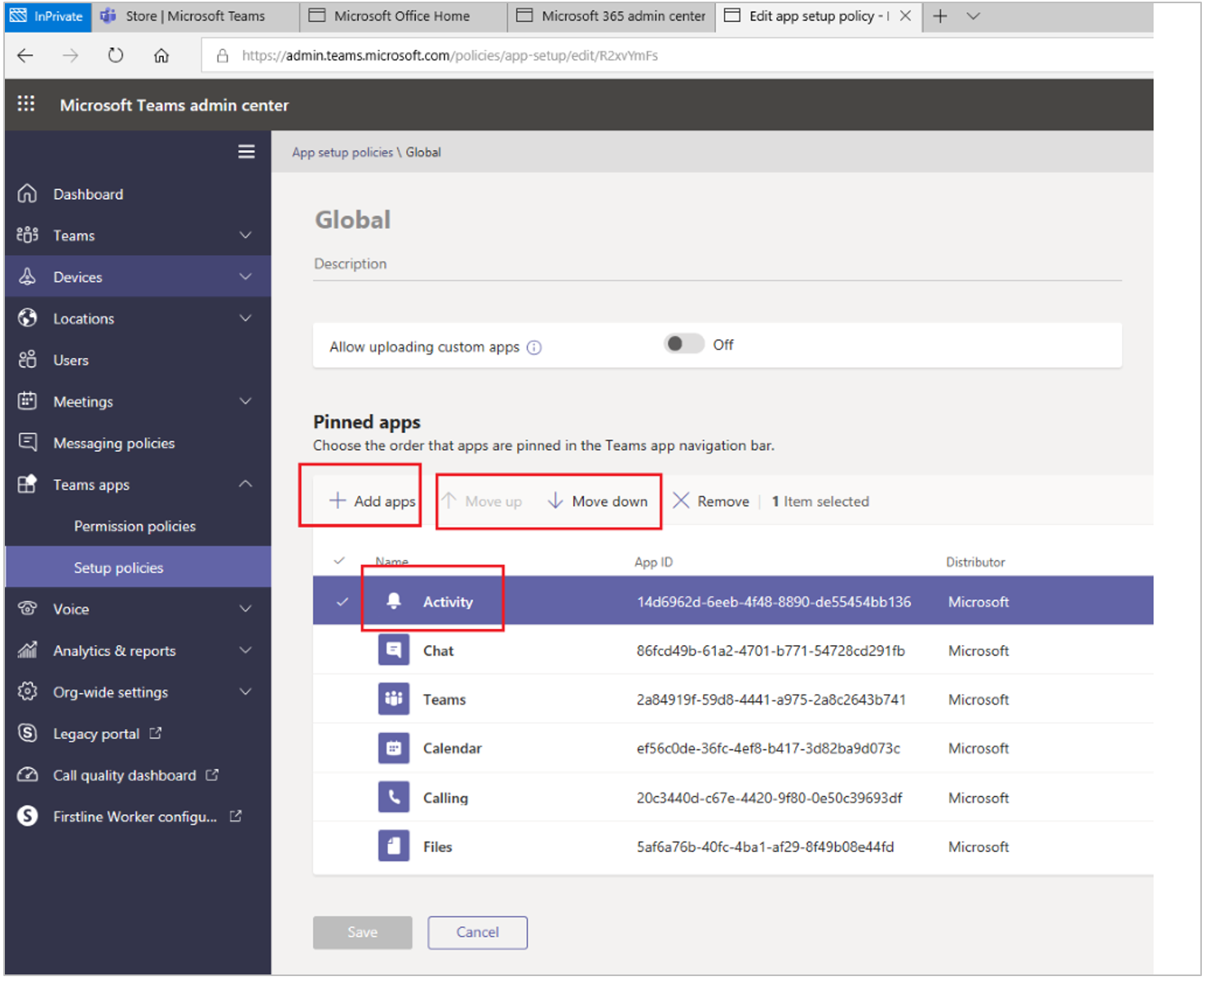Click the Microsoft Teams admin center title

[174, 105]
